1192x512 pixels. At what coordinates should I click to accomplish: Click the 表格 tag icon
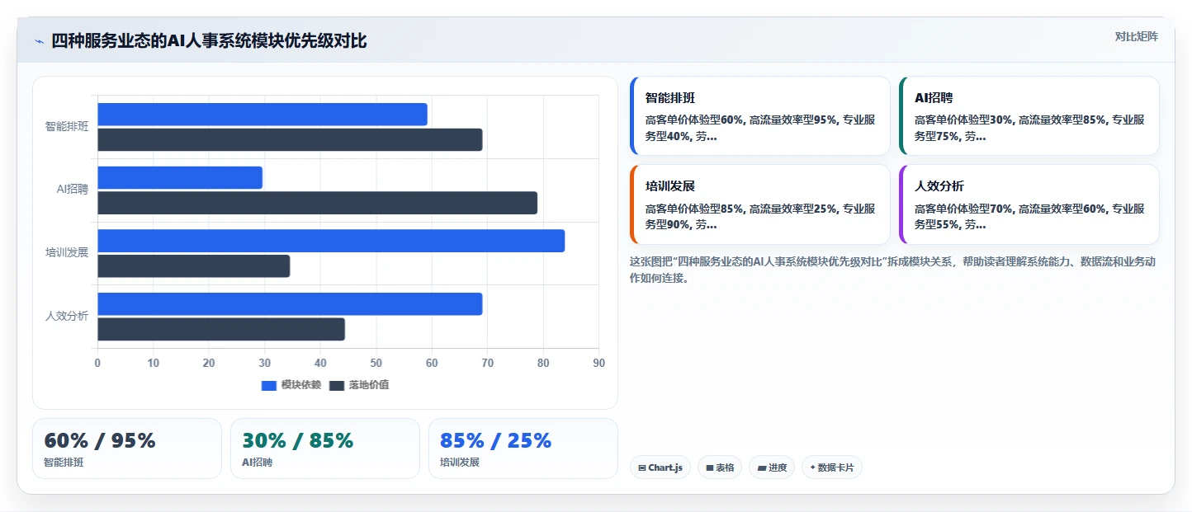point(710,467)
